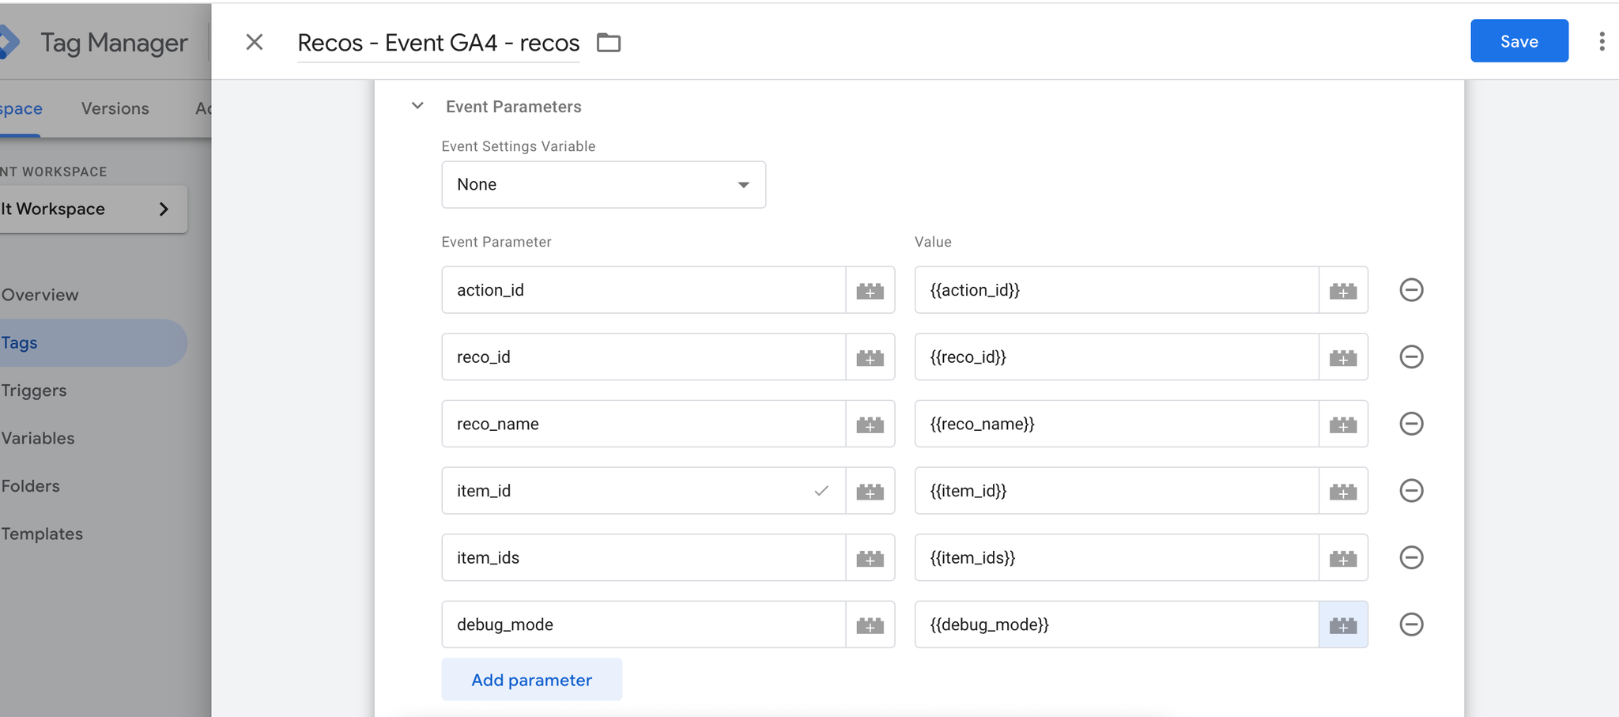Close the tag editor with X
This screenshot has height=717, width=1619.
[x=254, y=42]
